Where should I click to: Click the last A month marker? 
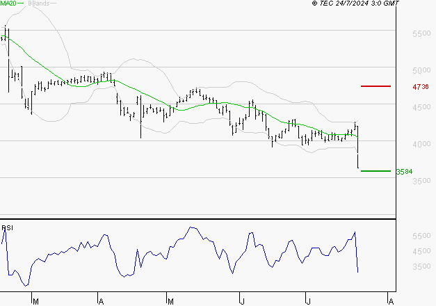pos(391,302)
